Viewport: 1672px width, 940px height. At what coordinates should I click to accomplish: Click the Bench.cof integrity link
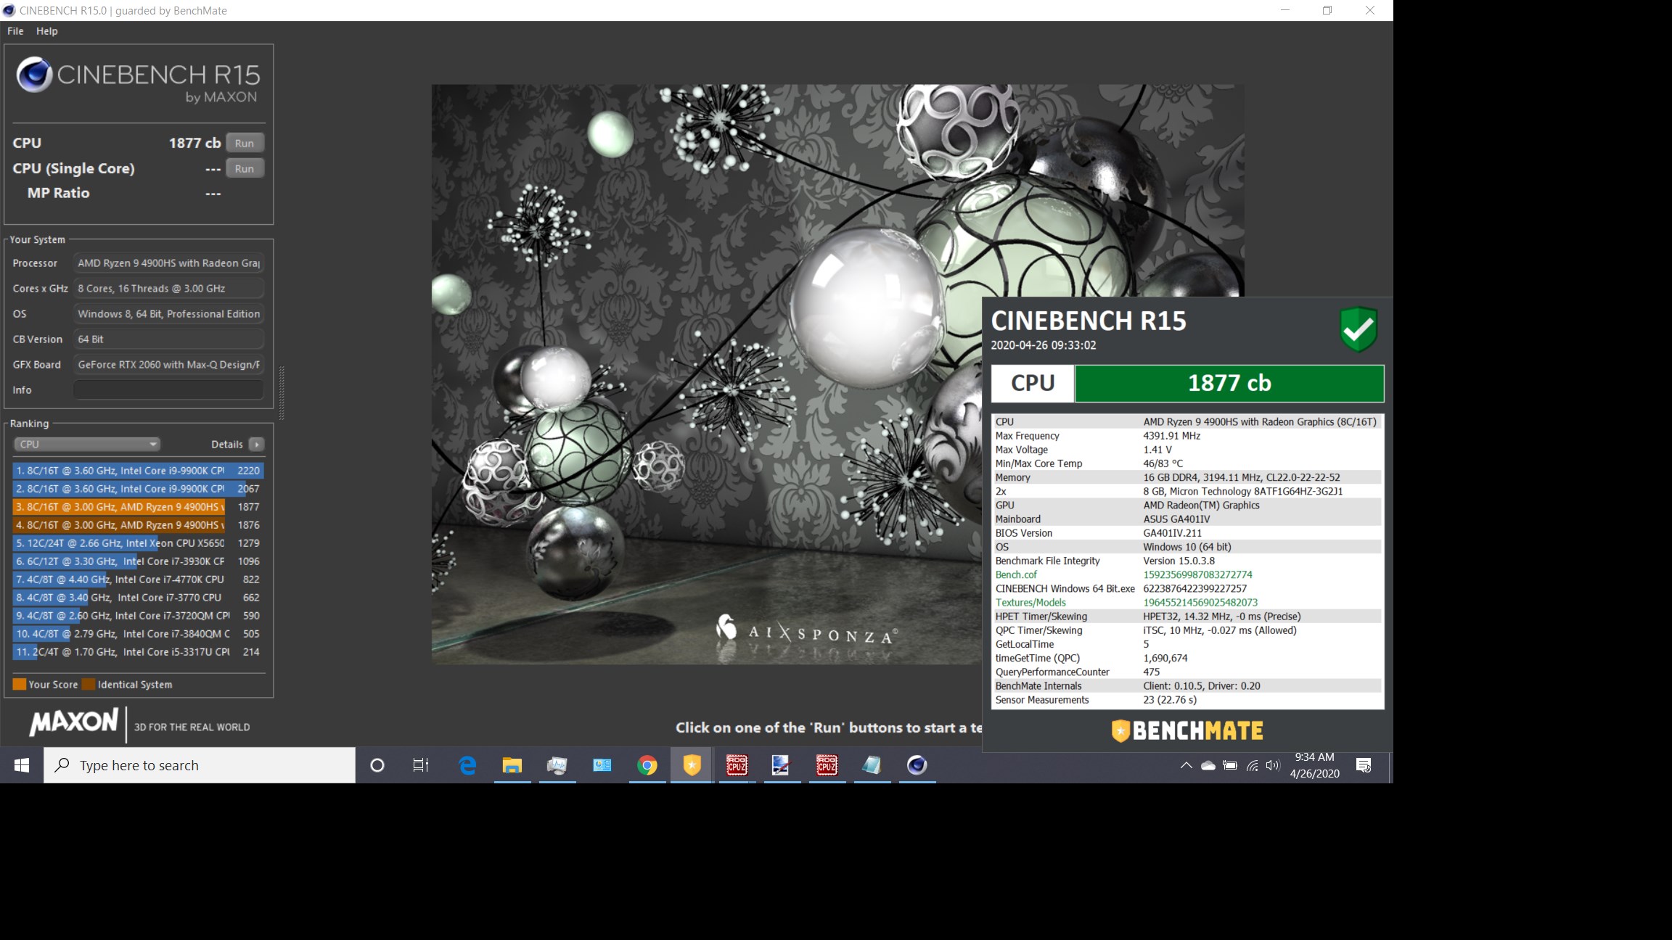(x=1016, y=574)
